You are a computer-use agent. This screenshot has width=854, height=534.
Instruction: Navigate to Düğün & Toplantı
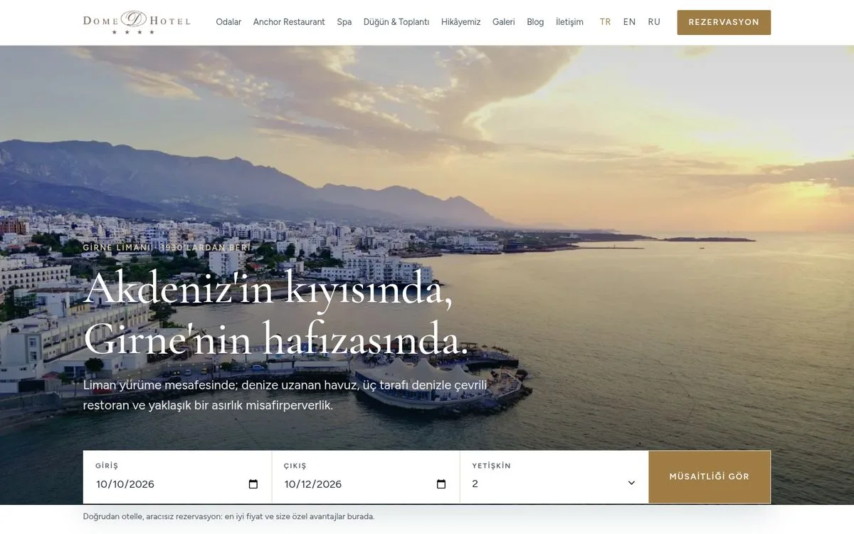pos(396,22)
